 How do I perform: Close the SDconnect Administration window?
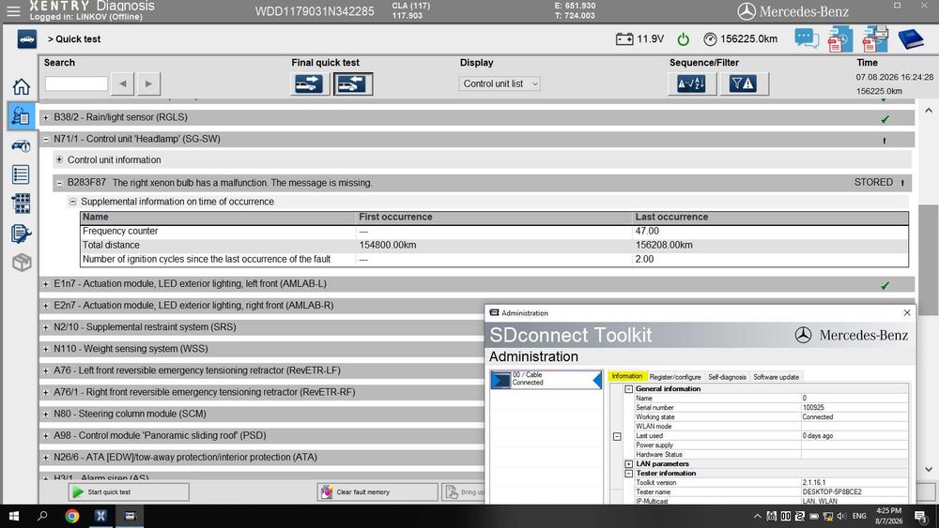(x=907, y=312)
